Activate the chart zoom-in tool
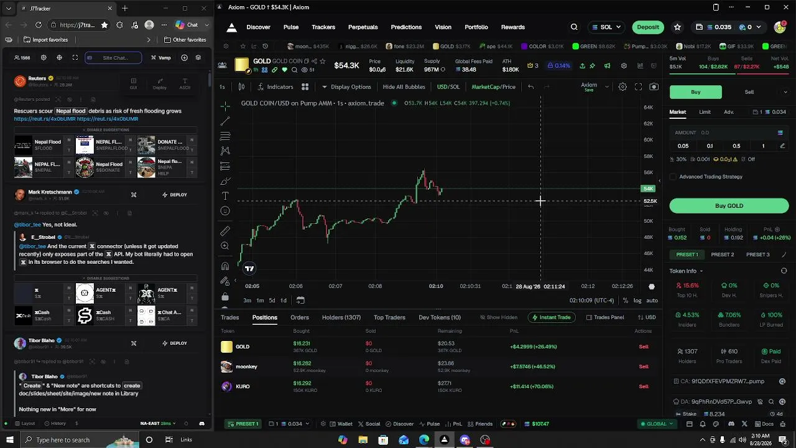The image size is (796, 448). [225, 246]
